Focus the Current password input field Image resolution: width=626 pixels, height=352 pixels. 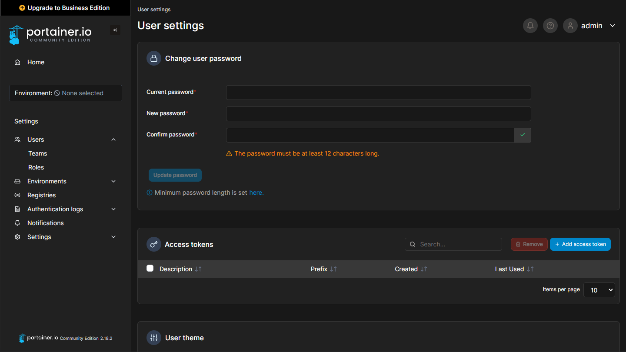378,93
